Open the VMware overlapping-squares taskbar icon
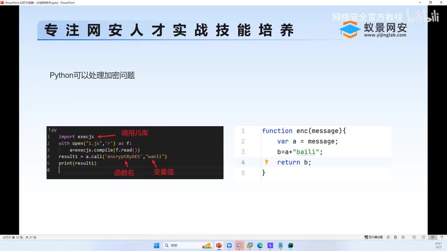 click(250, 245)
